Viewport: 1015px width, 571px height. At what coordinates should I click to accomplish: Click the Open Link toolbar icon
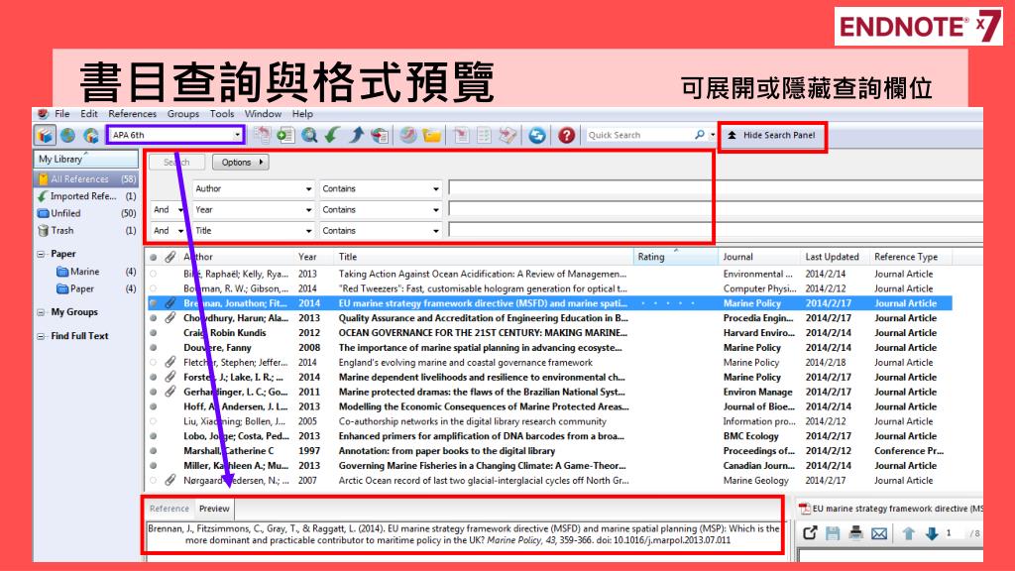coord(407,135)
